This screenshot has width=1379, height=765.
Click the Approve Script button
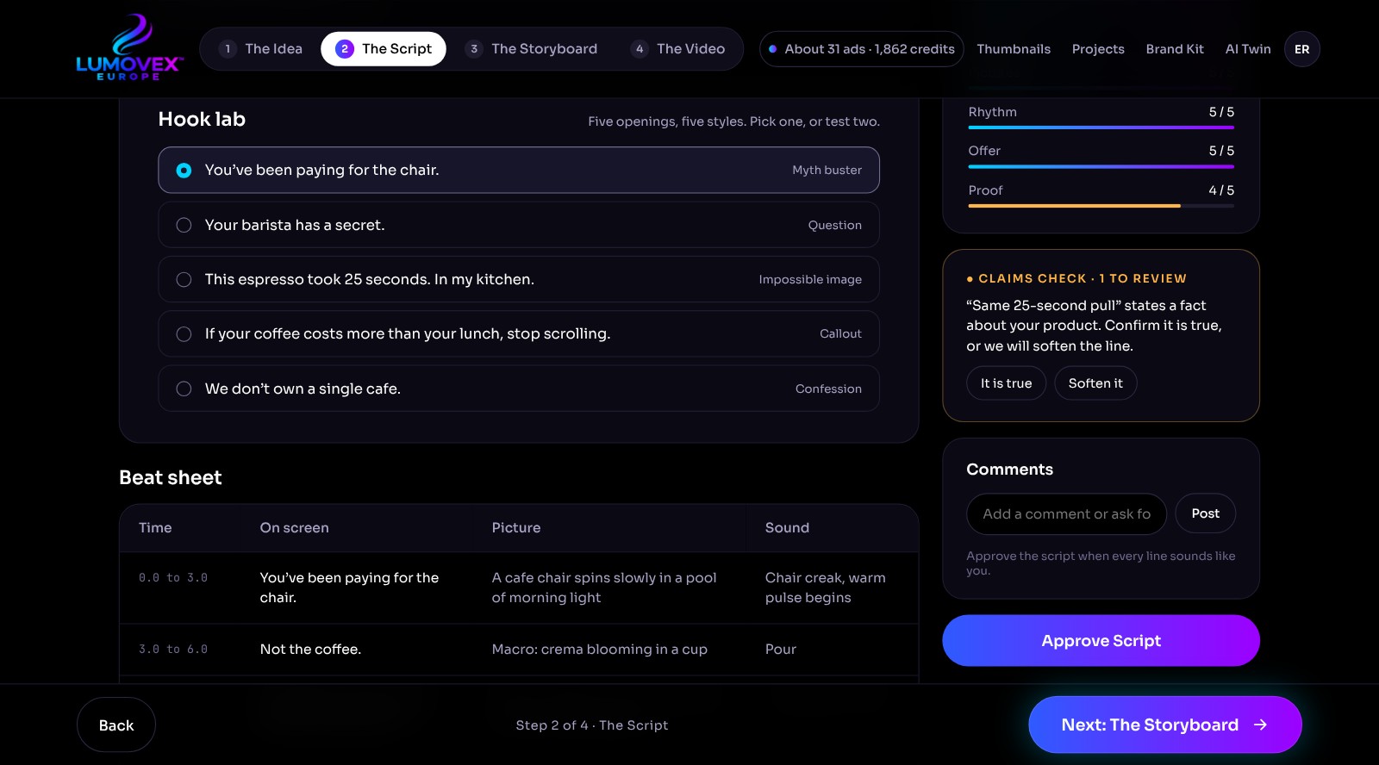[1101, 640]
